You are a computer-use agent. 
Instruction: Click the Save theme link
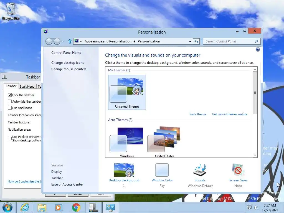click(x=198, y=114)
